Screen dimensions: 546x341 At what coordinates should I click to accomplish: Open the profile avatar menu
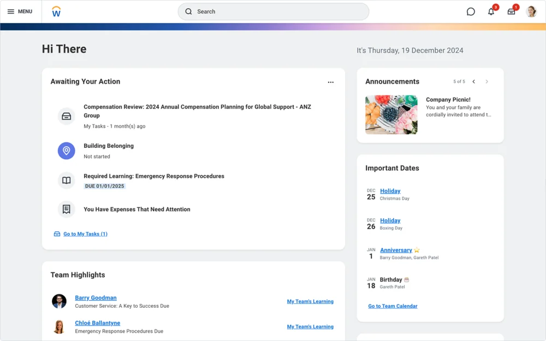531,11
